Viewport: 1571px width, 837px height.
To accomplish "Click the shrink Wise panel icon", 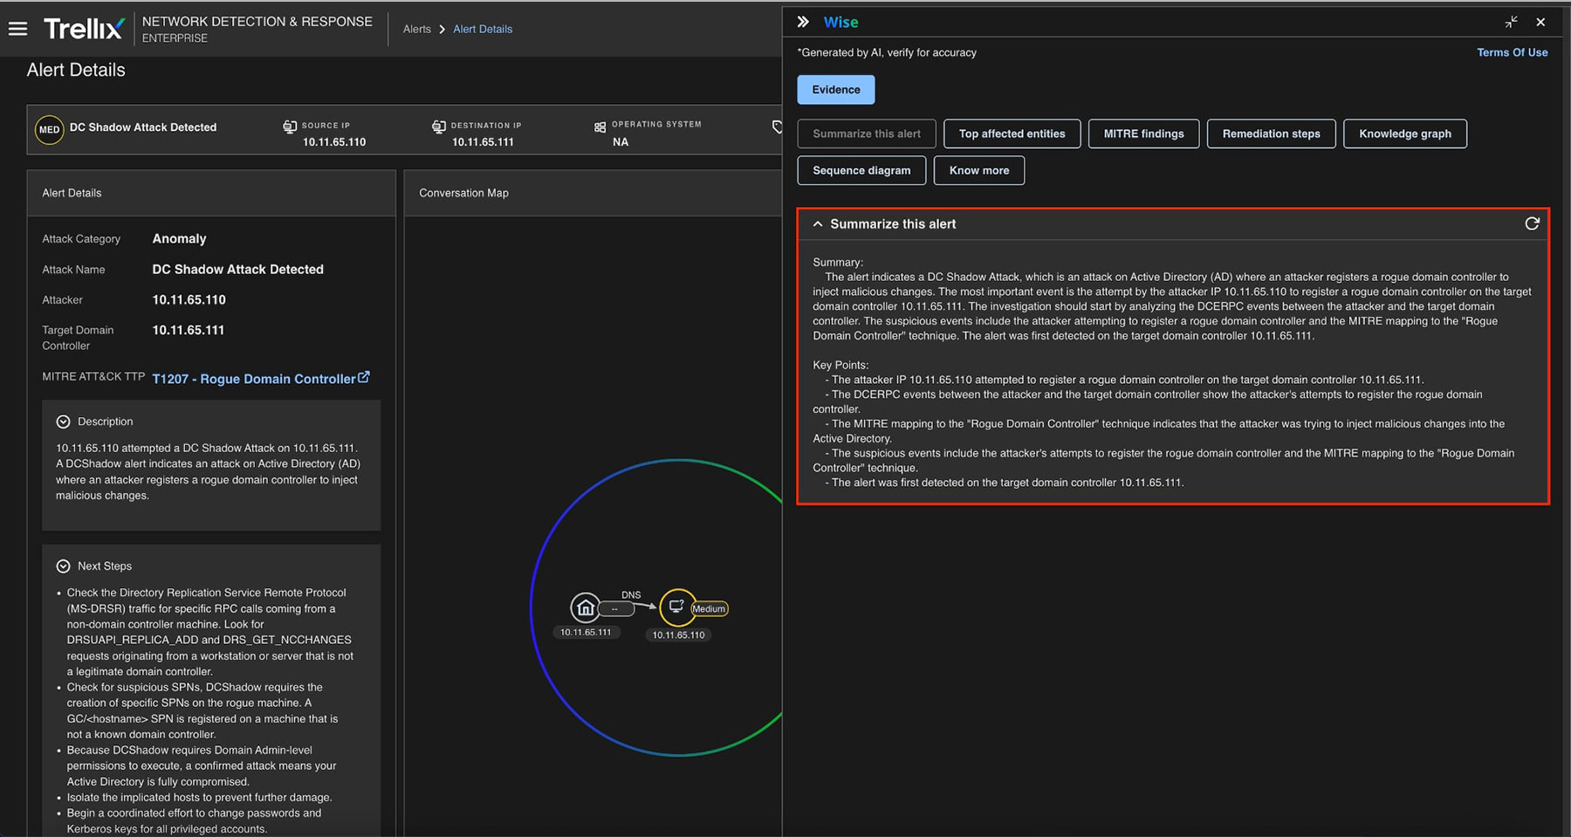I will (x=1511, y=22).
